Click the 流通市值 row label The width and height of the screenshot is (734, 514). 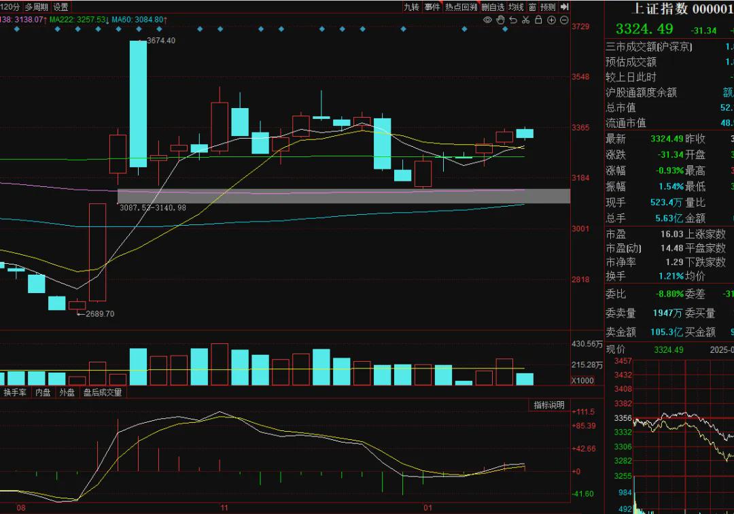(625, 123)
